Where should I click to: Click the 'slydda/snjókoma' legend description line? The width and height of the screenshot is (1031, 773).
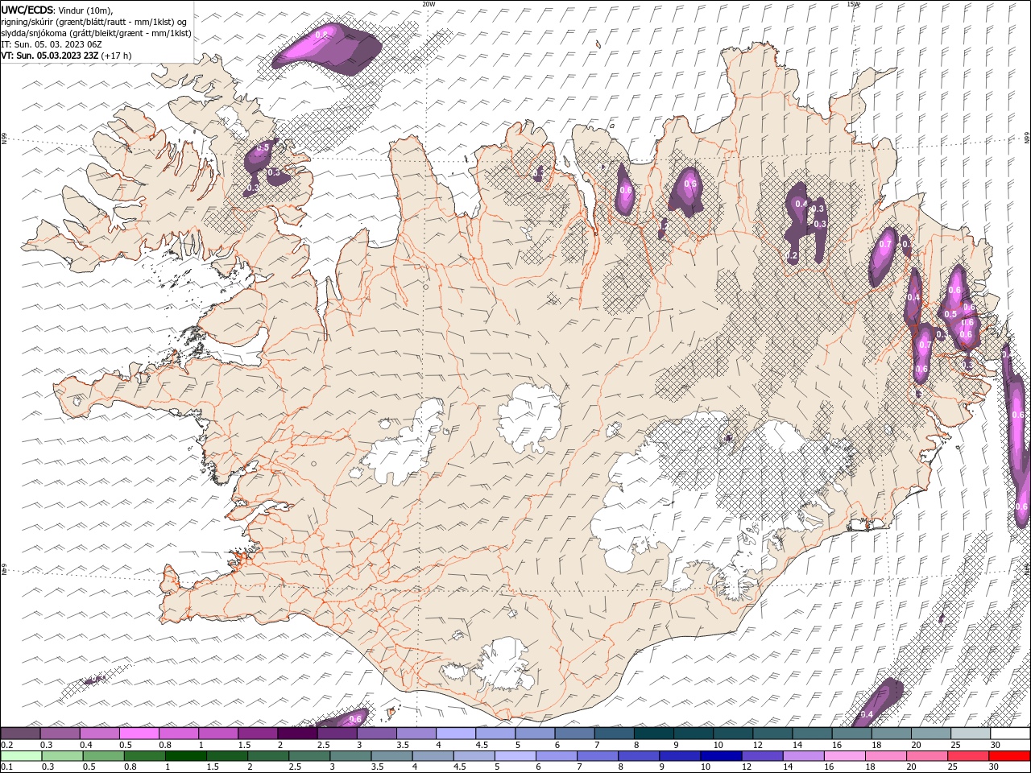[96, 33]
